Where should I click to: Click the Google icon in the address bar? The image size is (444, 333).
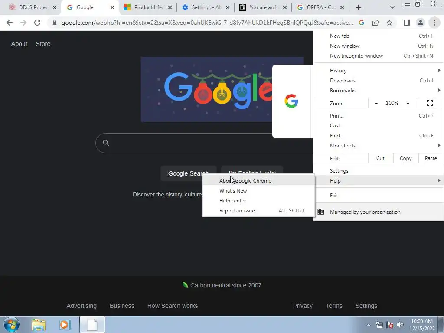pyautogui.click(x=361, y=23)
